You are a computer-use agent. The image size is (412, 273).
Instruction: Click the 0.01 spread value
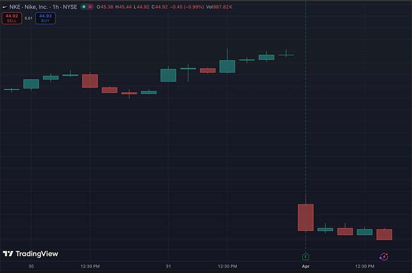[28, 18]
